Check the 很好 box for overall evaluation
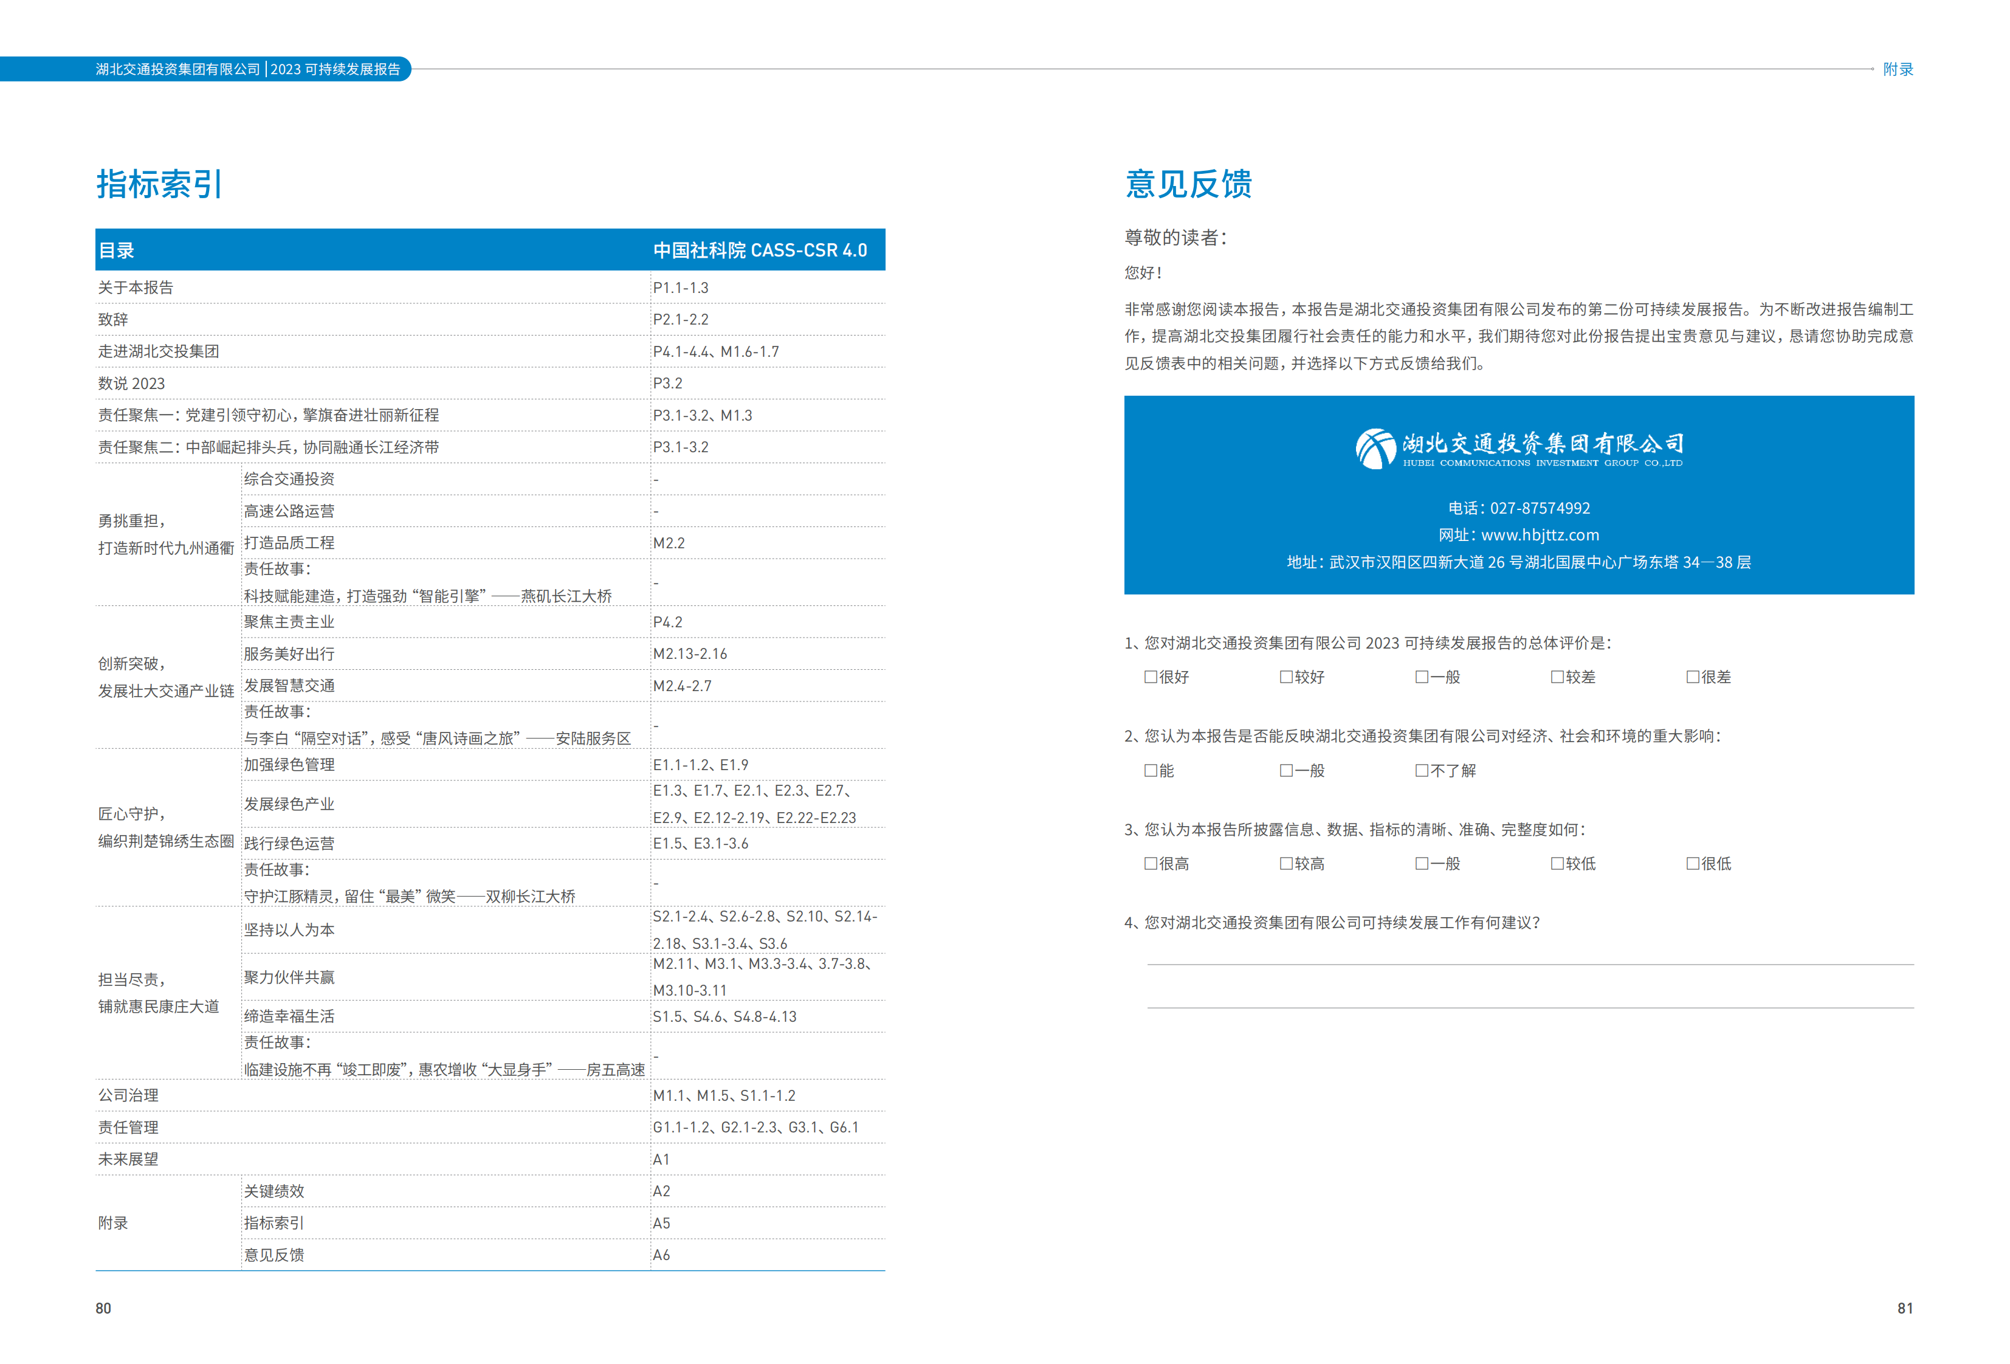This screenshot has height=1364, width=2010. 1151,677
